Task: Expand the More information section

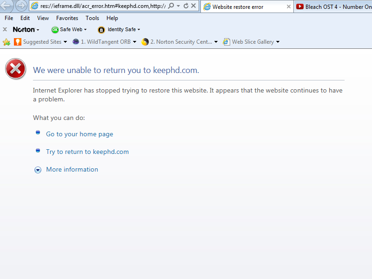Action: coord(38,170)
